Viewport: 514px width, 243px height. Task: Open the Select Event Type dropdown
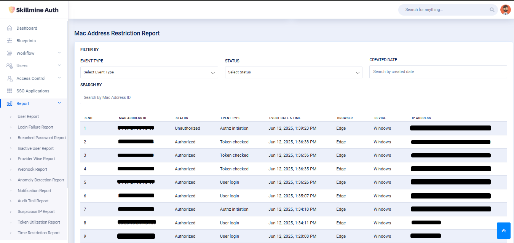coord(149,72)
